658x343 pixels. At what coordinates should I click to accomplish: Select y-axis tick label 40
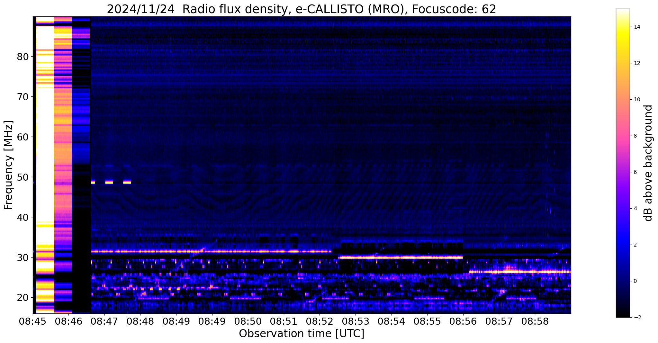click(x=23, y=217)
